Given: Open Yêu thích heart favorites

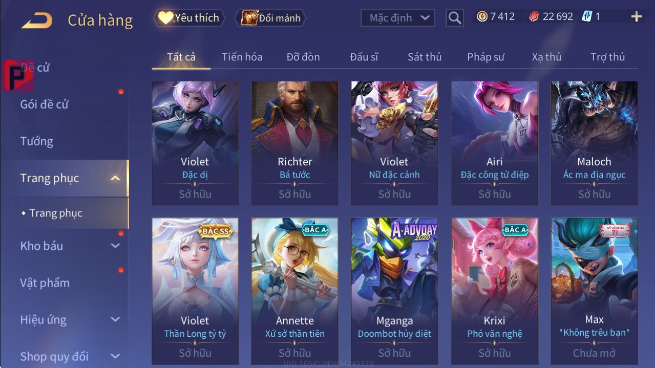Looking at the screenshot, I should 188,18.
